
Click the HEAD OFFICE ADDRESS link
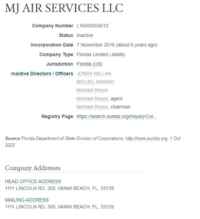coord(33,181)
